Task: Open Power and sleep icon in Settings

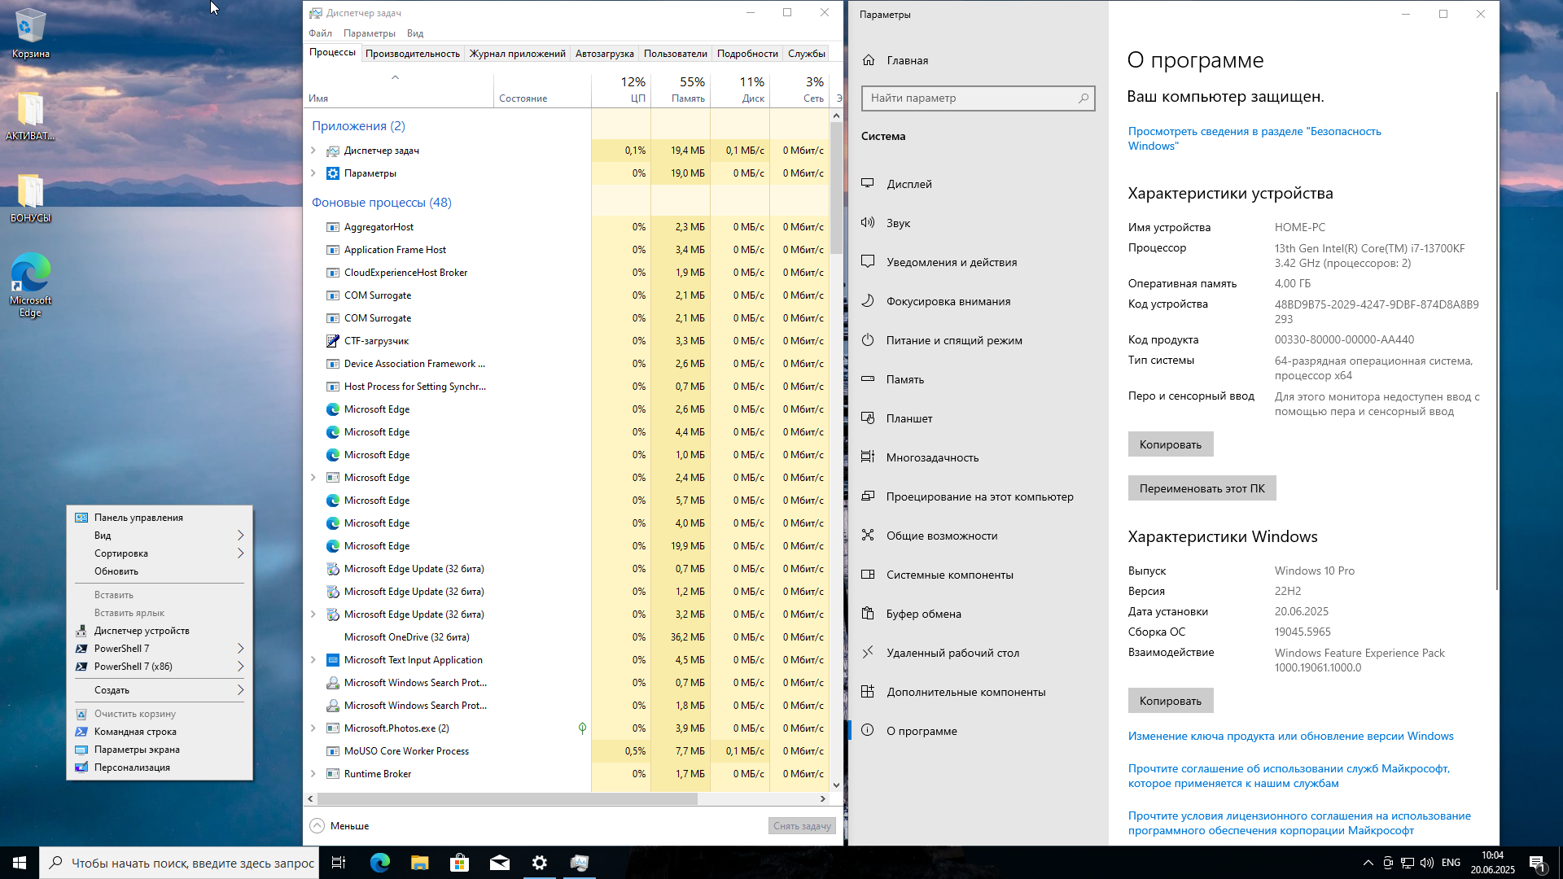Action: tap(868, 340)
